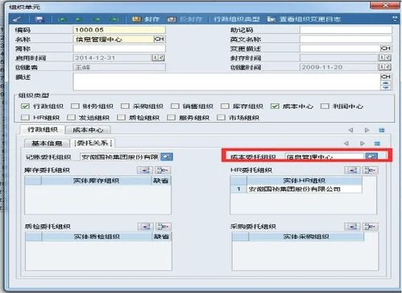The height and width of the screenshot is (293, 402).
Task: Click delete-row icon for 采购委托组织 table
Action: point(371,227)
